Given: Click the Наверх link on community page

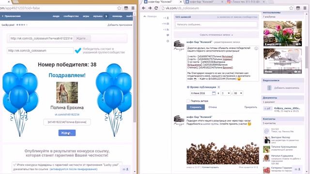Looking at the screenshot, I should click(150, 16).
